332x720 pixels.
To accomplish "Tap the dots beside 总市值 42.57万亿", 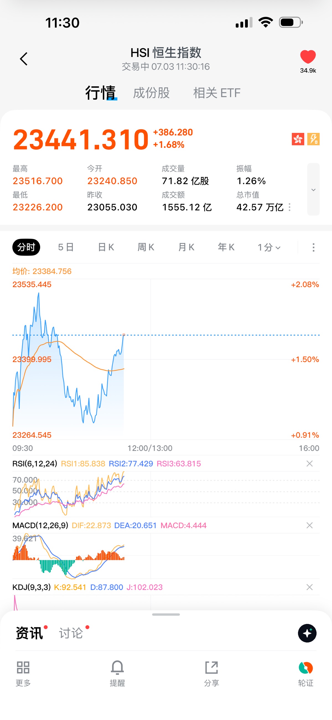I will click(x=289, y=207).
